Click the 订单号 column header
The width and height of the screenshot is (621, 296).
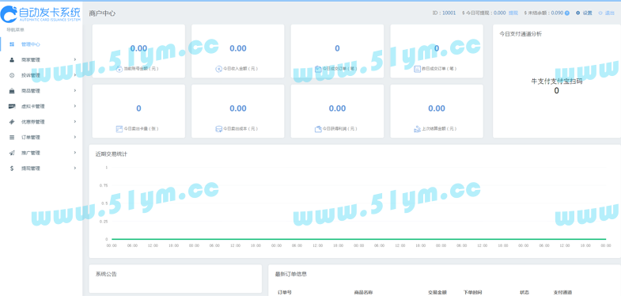click(x=285, y=292)
